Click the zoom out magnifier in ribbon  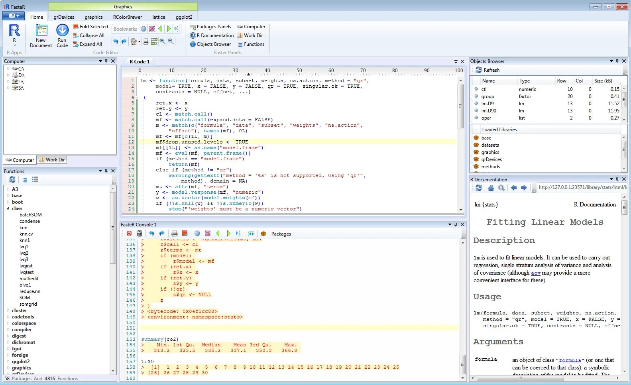pos(171,41)
